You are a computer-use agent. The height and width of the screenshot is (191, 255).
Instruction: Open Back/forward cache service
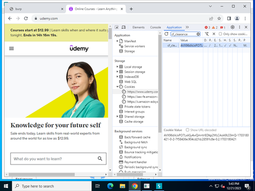137,137
